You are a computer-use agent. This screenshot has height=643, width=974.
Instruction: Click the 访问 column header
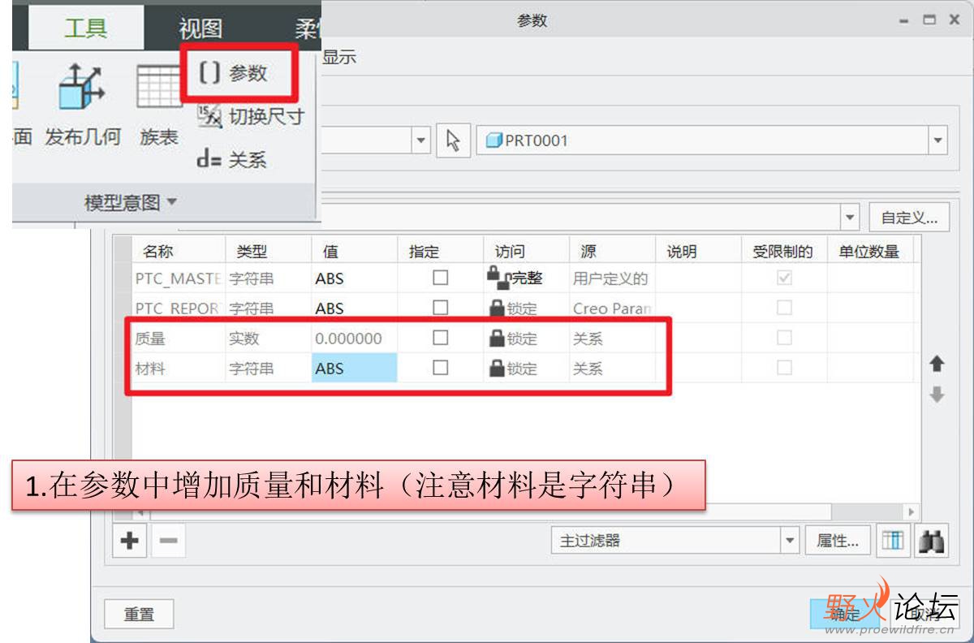pyautogui.click(x=527, y=252)
